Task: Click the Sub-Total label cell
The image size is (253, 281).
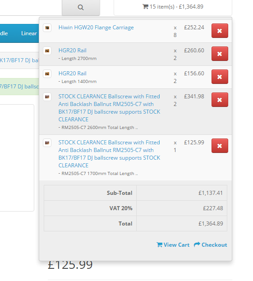Action: pyautogui.click(x=90, y=193)
